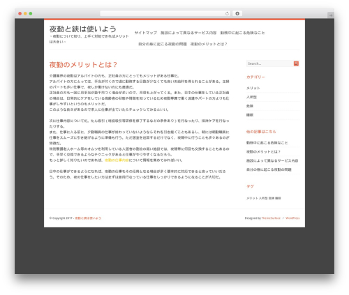Select the 入所型 category in the sidebar
The image size is (349, 295).
[x=251, y=97]
